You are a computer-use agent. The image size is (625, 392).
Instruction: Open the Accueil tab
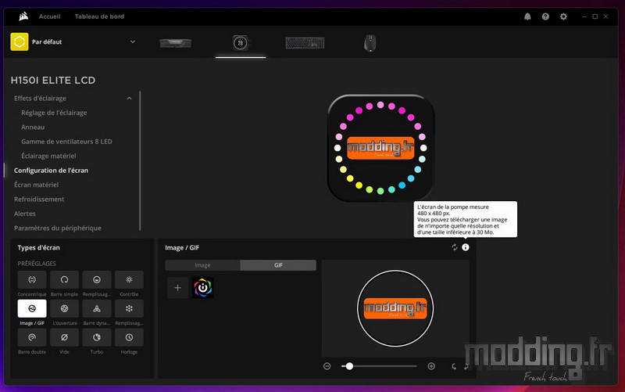(49, 16)
